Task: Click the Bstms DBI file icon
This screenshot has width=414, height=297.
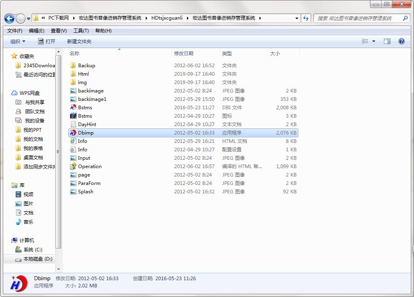Action: click(x=73, y=108)
